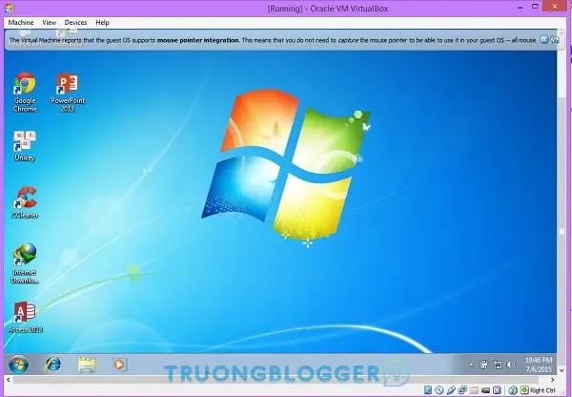Click the VirtualBox virtualization features indicator

pyautogui.click(x=497, y=390)
